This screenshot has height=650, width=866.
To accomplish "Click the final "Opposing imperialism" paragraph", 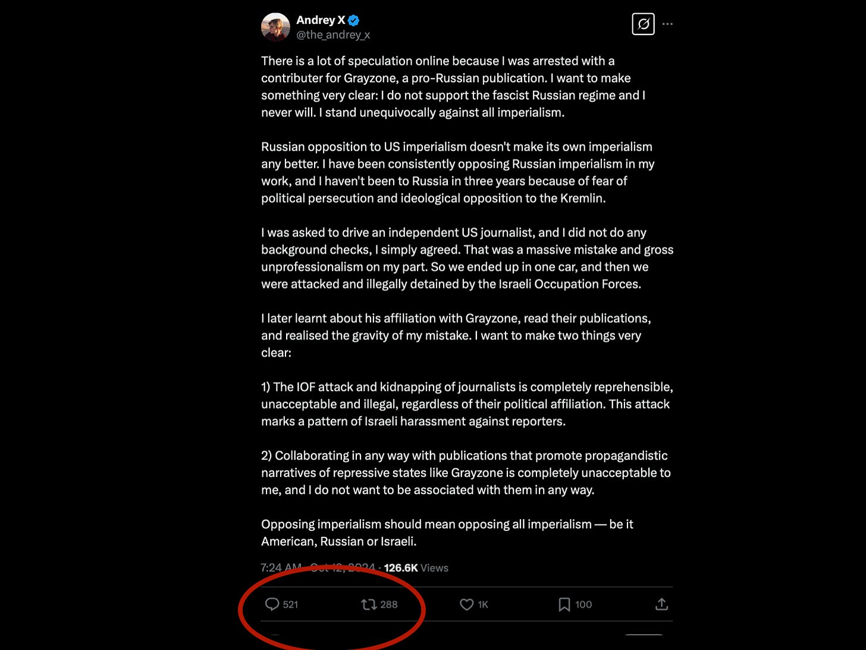I will click(447, 533).
